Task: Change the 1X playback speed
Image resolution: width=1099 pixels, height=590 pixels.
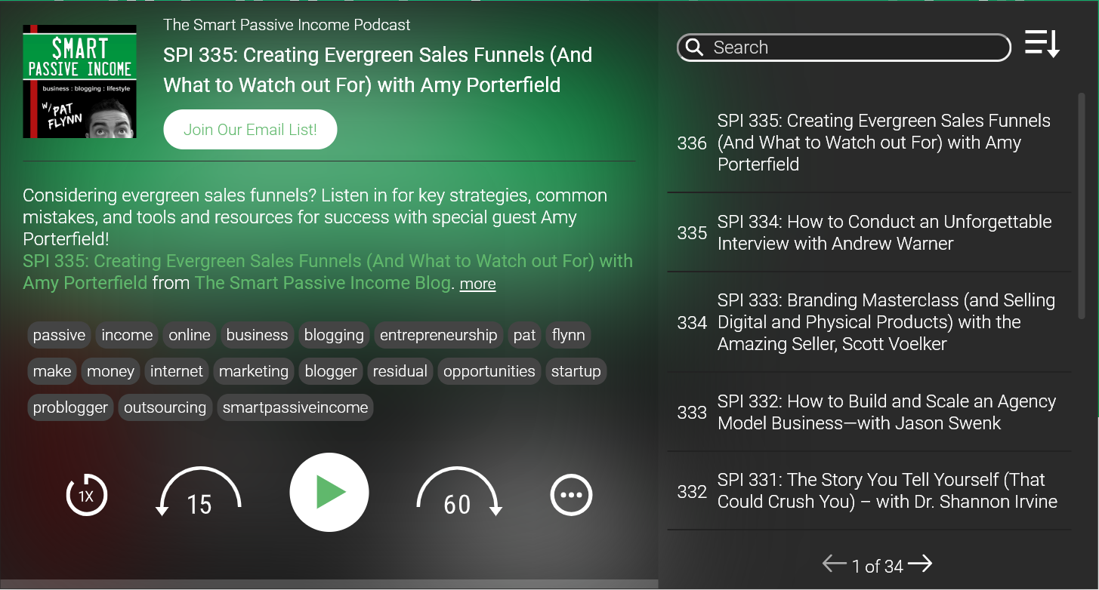Action: click(x=87, y=495)
